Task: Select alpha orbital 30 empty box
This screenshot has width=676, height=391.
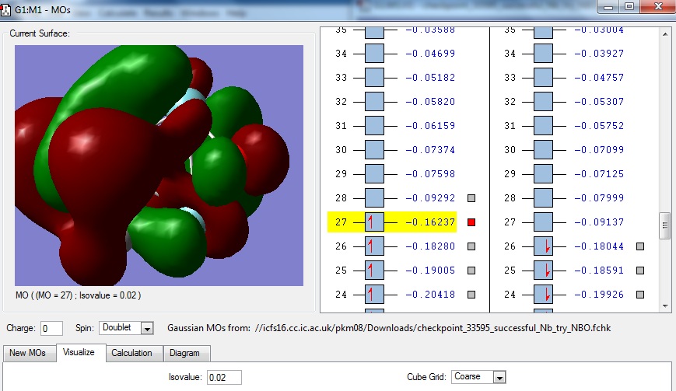Action: coord(374,150)
